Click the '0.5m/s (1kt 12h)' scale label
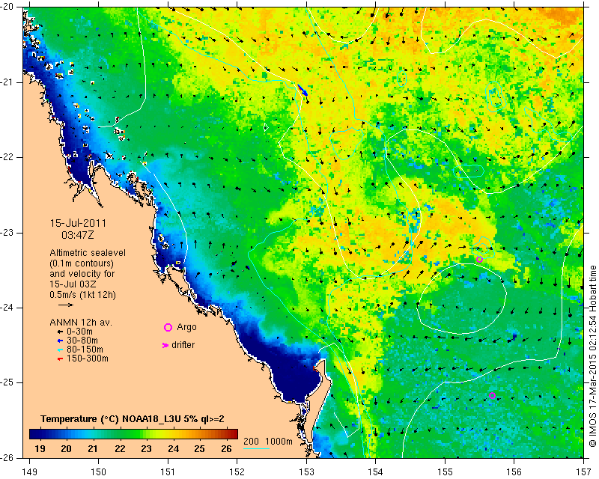 (x=82, y=295)
